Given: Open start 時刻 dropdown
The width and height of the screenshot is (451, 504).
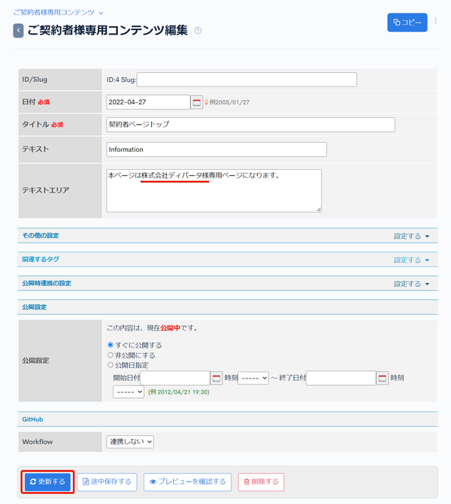Looking at the screenshot, I should coord(253,378).
